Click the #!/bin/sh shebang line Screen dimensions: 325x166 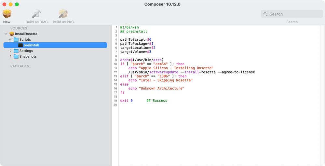129,27
